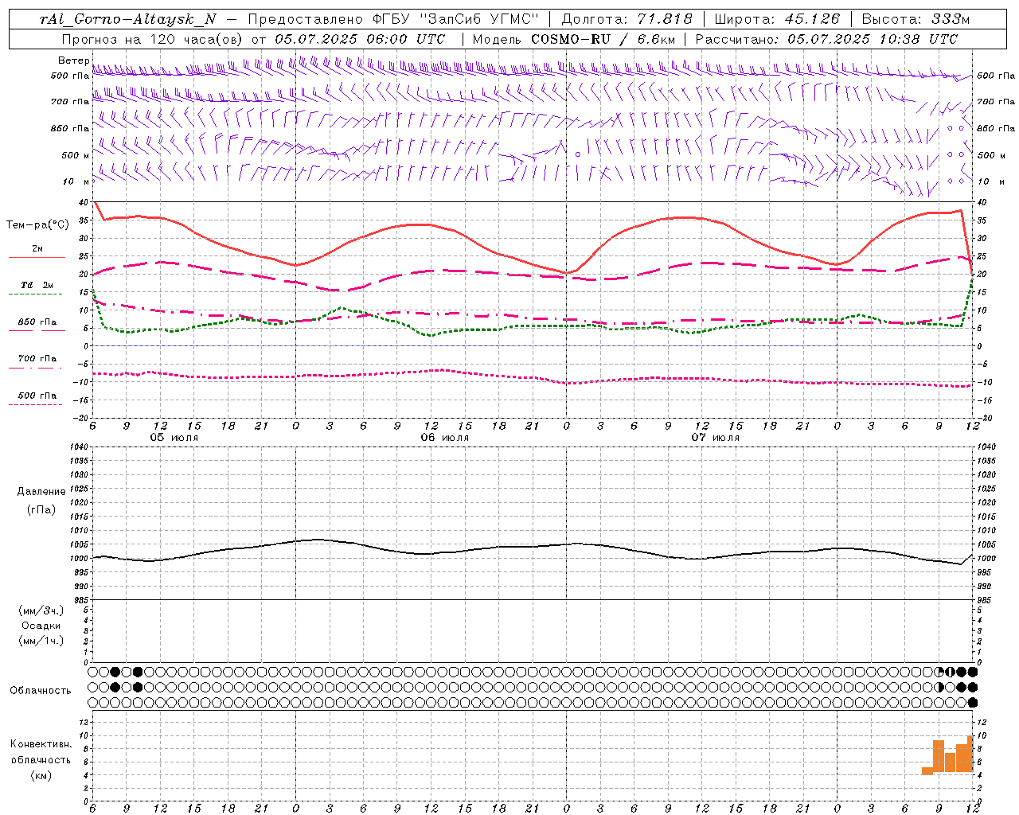Select the forecast start time 06:00 UTC
Image resolution: width=1019 pixels, height=815 pixels.
tap(406, 39)
